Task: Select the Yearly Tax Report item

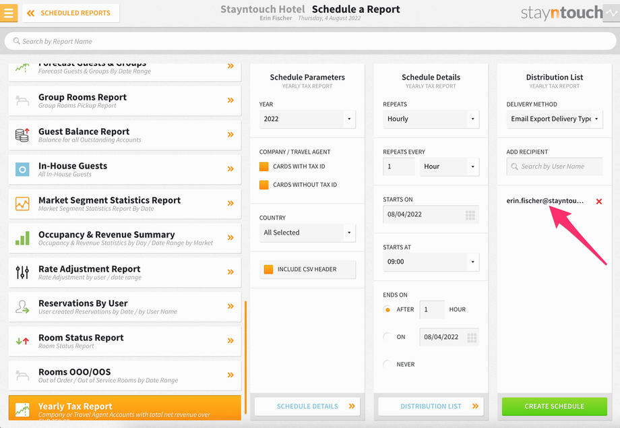Action: point(125,408)
